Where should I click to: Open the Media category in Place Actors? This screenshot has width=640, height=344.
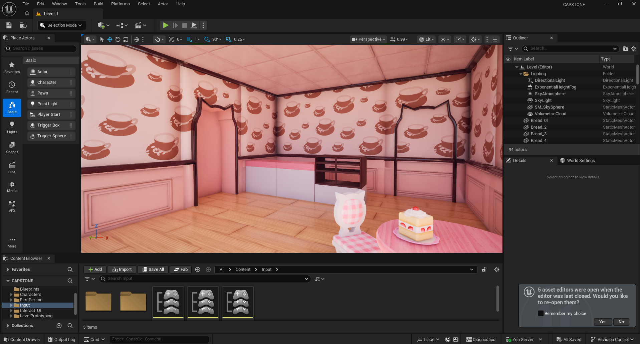pos(12,187)
